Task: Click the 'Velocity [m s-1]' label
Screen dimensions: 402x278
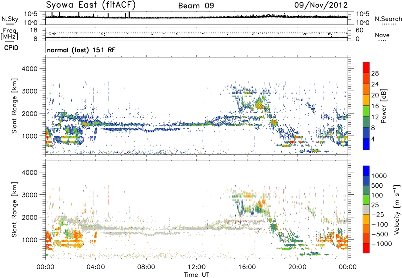Action: click(x=396, y=209)
